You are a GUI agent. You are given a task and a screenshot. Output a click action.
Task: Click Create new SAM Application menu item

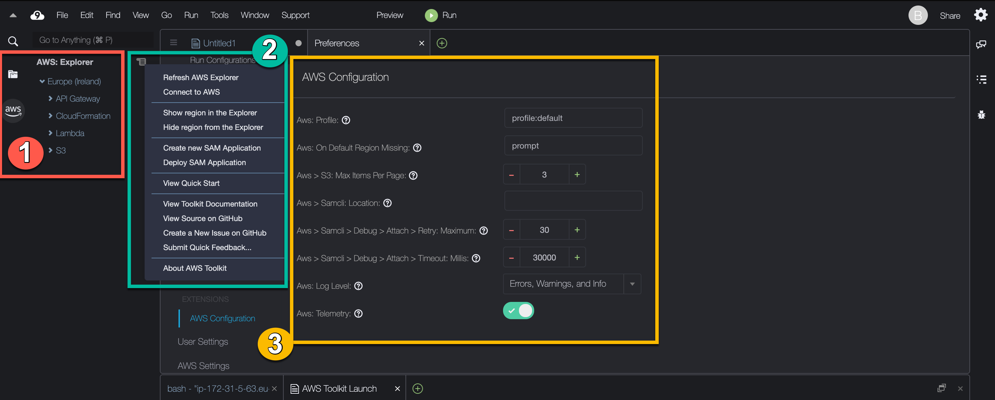click(x=211, y=148)
